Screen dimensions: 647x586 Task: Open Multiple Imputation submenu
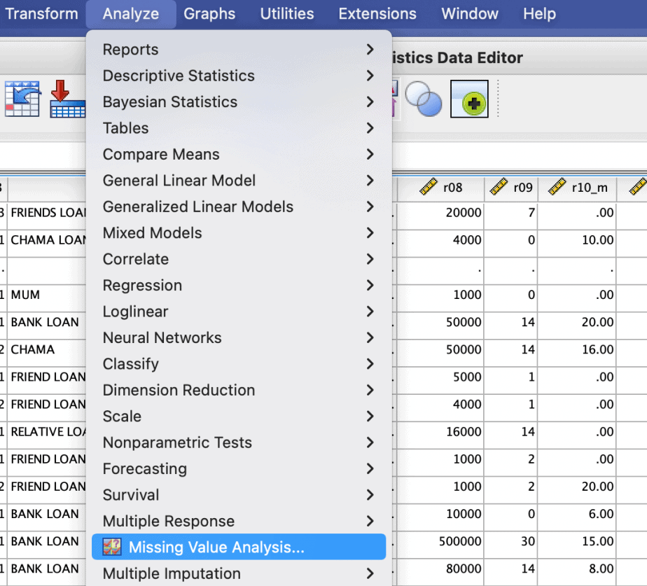(239, 573)
